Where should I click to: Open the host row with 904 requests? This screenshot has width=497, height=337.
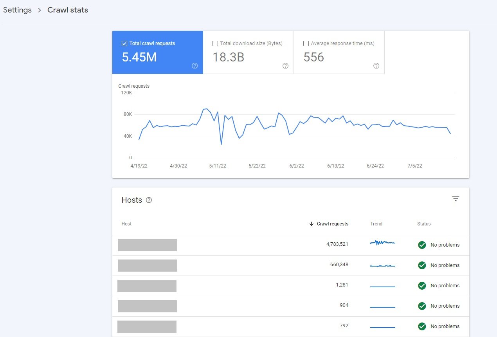pyautogui.click(x=147, y=306)
